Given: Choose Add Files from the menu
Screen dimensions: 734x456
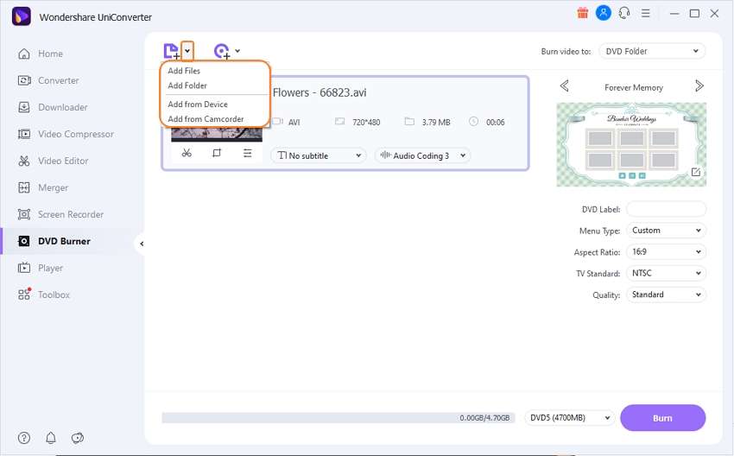Looking at the screenshot, I should (184, 71).
